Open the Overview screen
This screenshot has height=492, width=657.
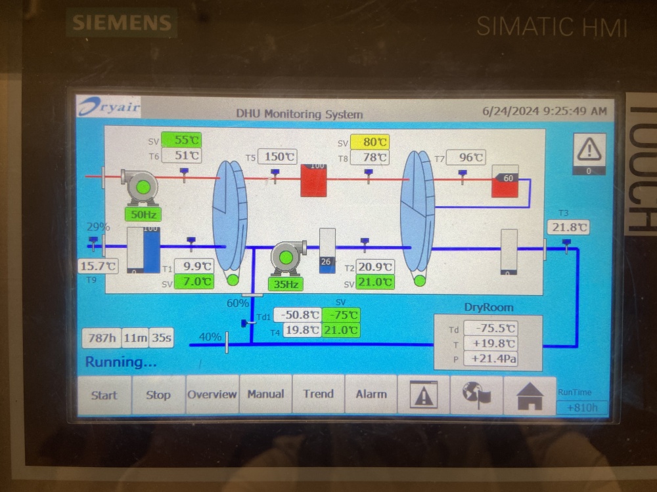pyautogui.click(x=212, y=394)
